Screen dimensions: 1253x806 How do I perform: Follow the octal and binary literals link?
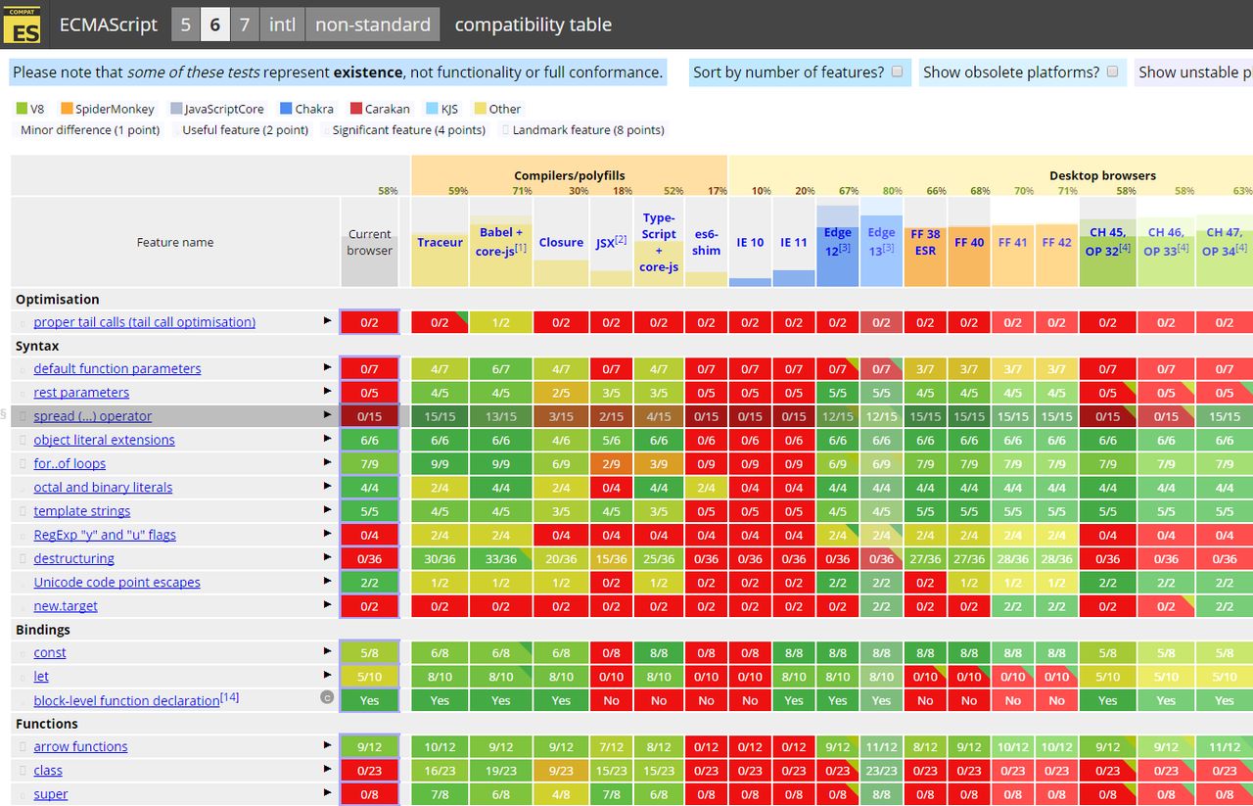(103, 487)
